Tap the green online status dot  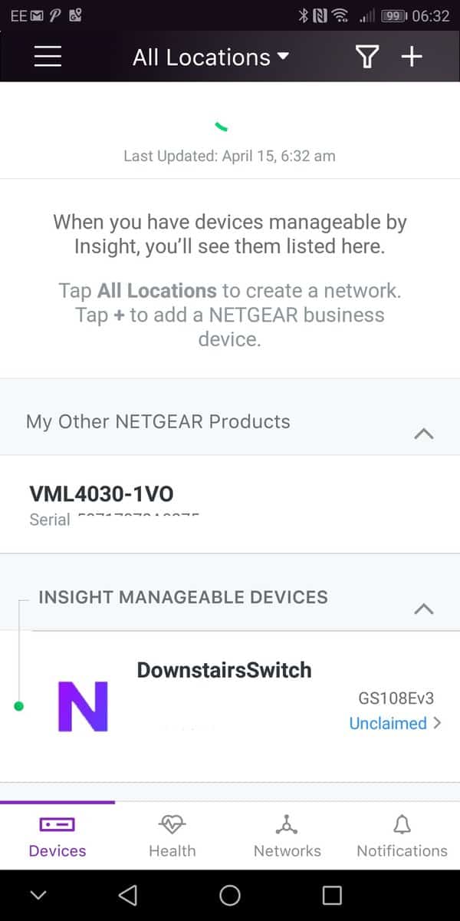tap(19, 706)
